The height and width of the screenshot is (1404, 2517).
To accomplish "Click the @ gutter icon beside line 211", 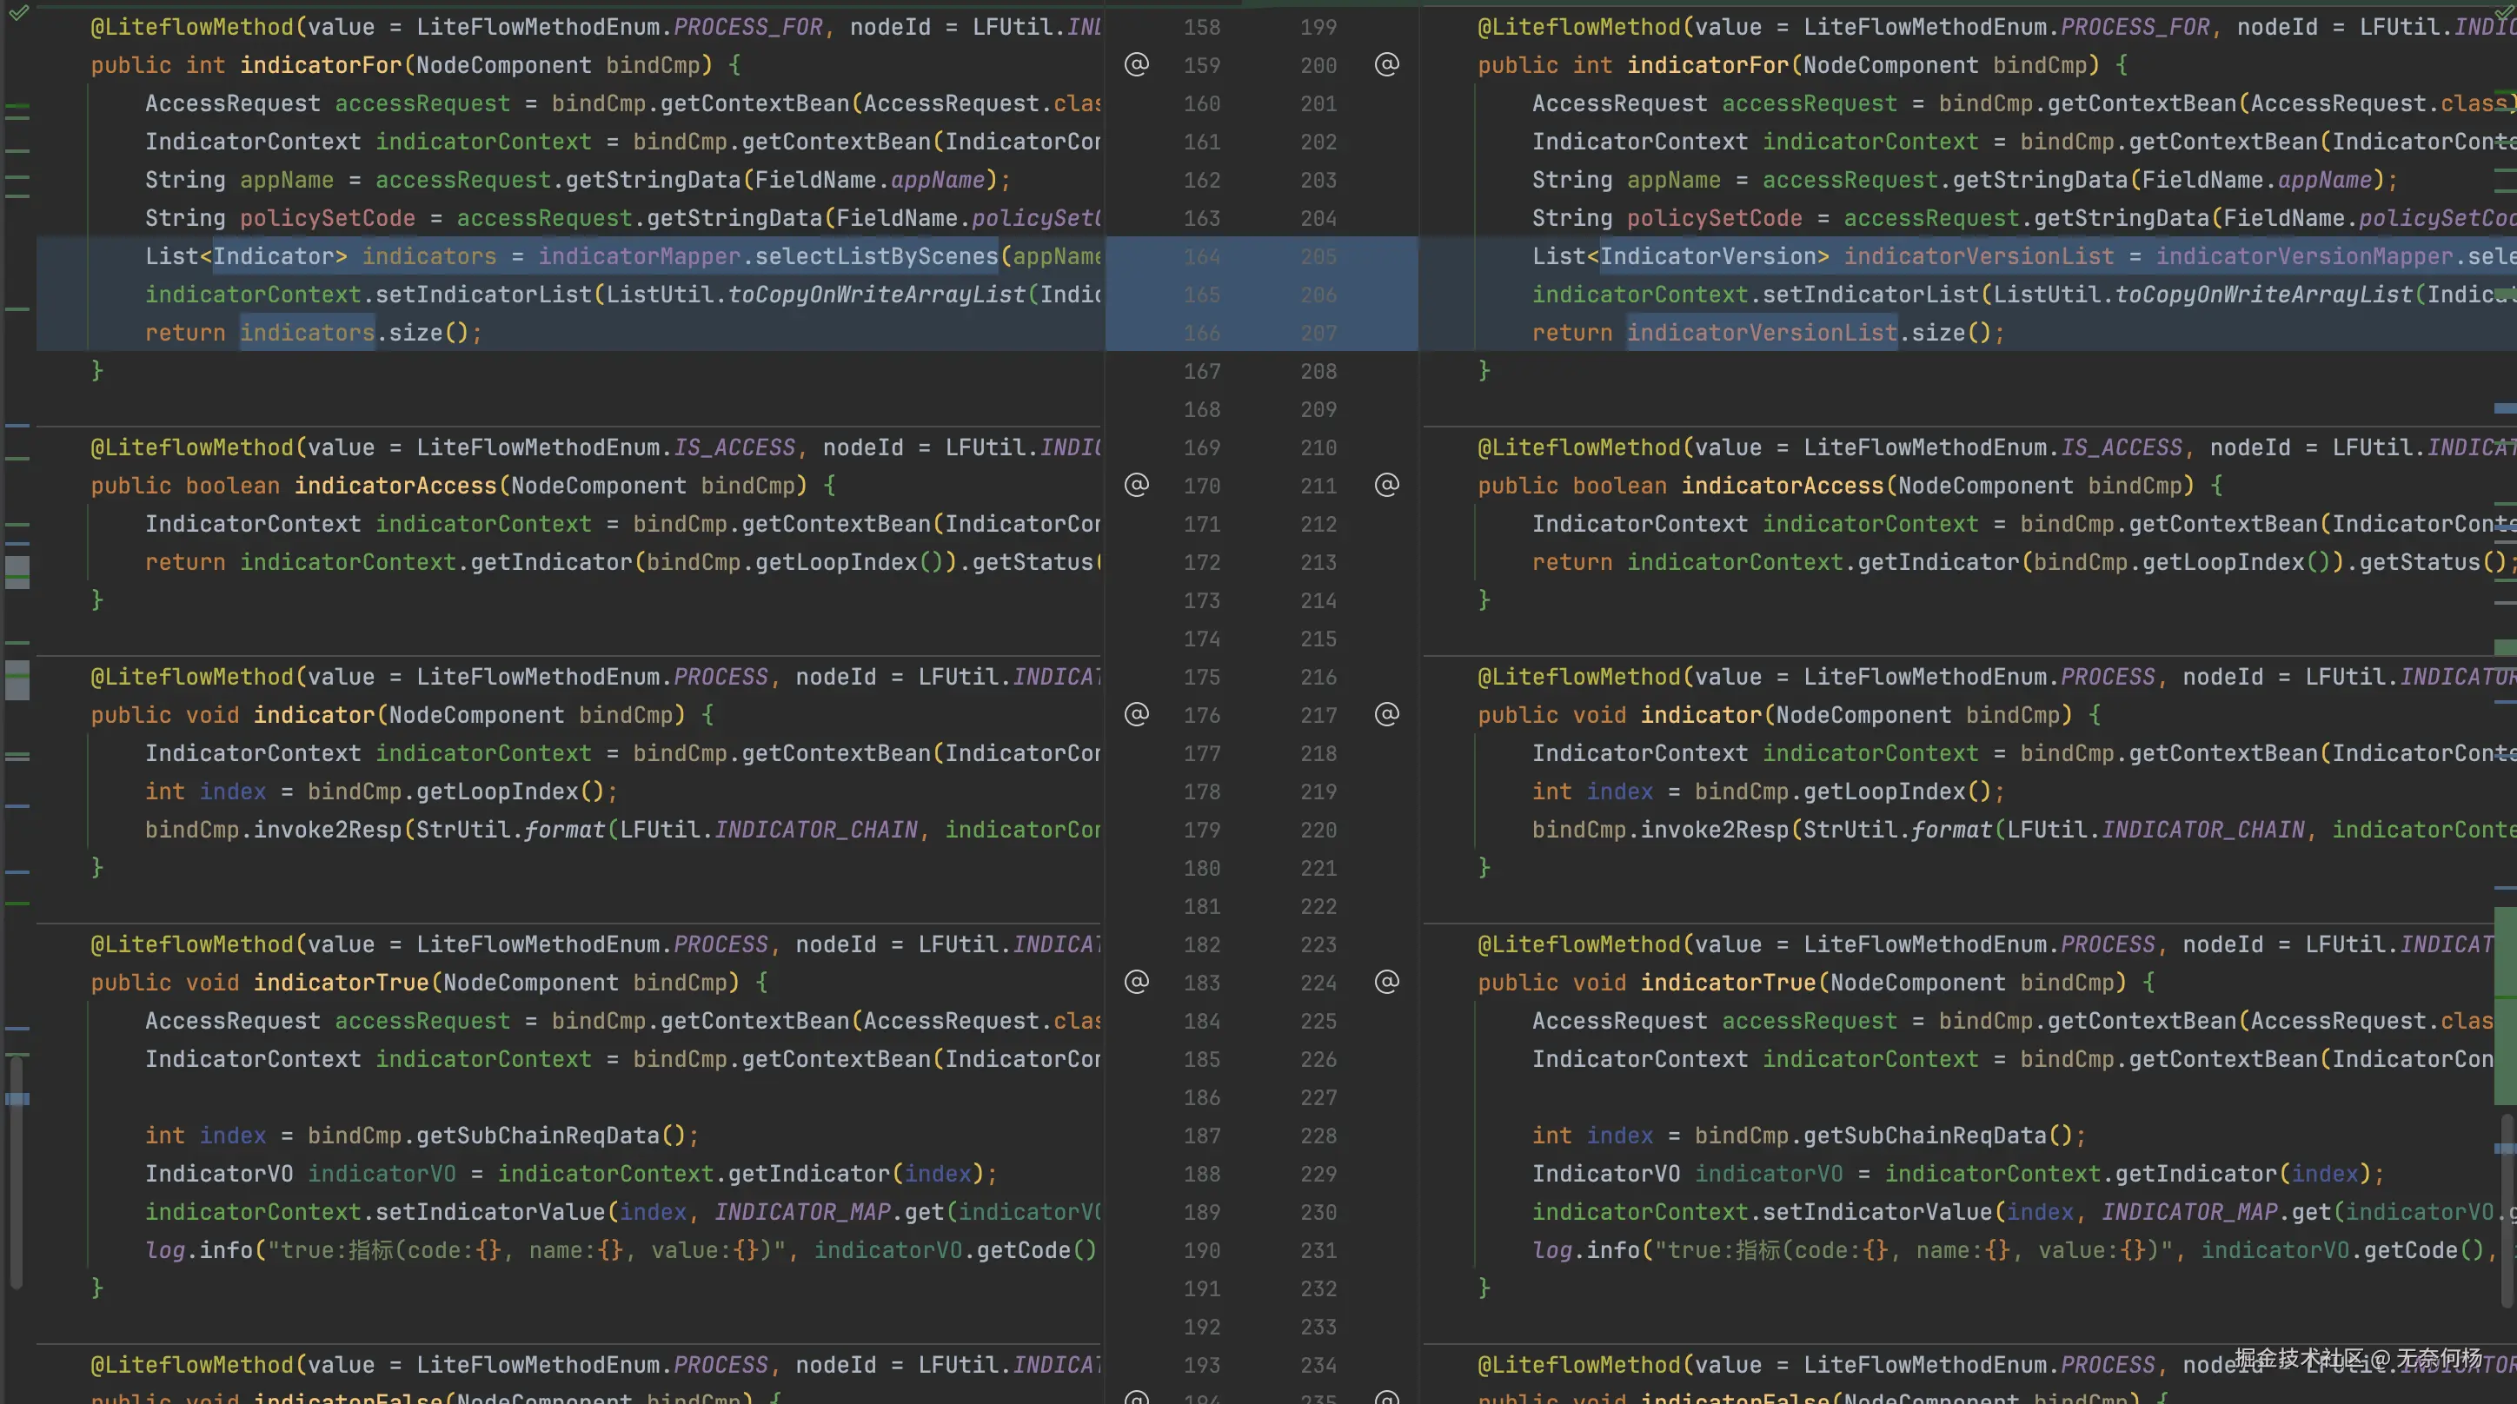I will tap(1386, 485).
